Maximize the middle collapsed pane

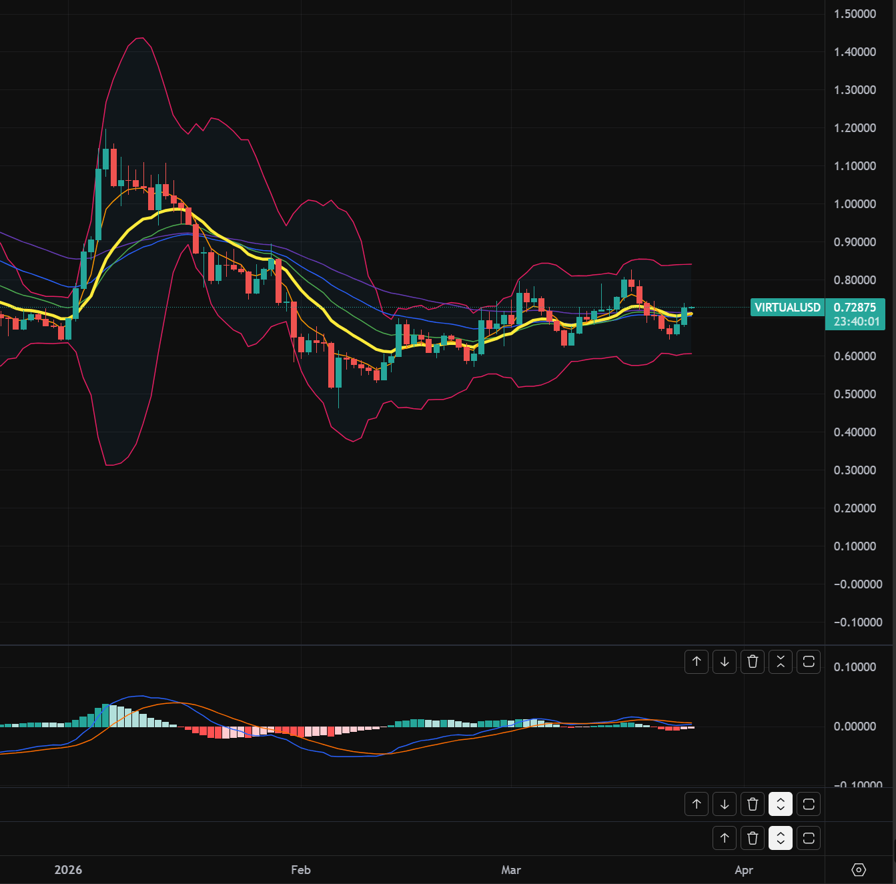pyautogui.click(x=809, y=804)
